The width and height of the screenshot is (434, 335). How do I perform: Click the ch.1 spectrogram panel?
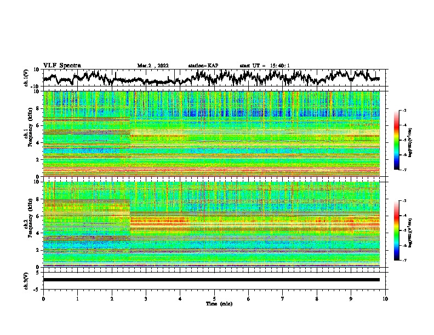point(212,134)
